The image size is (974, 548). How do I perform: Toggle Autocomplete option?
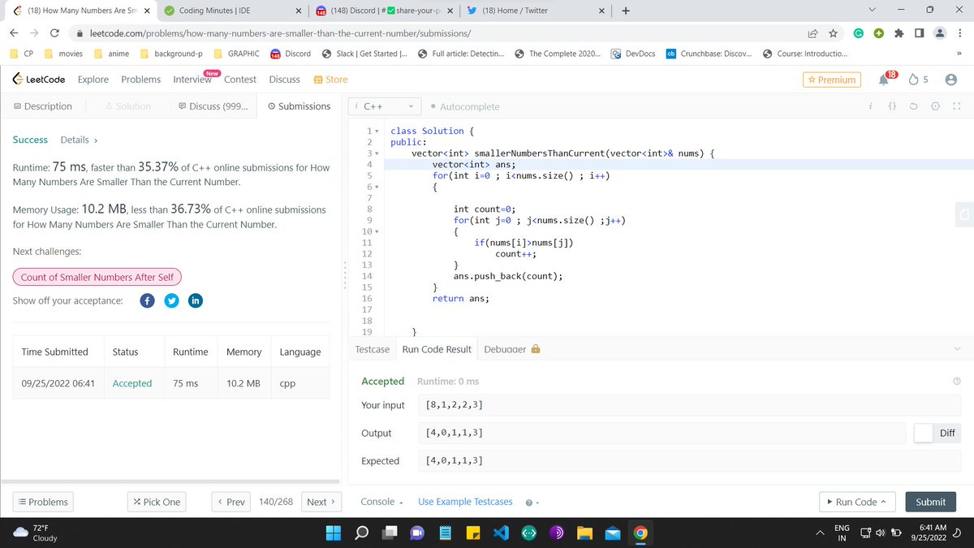(466, 106)
